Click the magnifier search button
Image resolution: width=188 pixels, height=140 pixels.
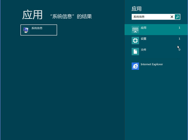click(x=177, y=17)
